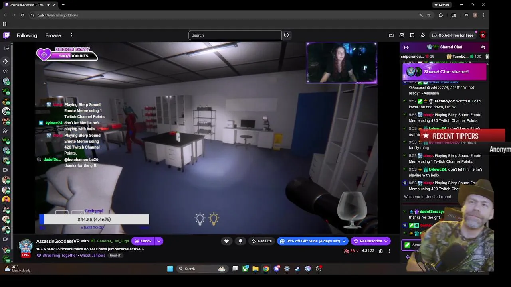Screen dimensions: 511x287
Task: Open Streaming Together link
Action: (x=59, y=256)
